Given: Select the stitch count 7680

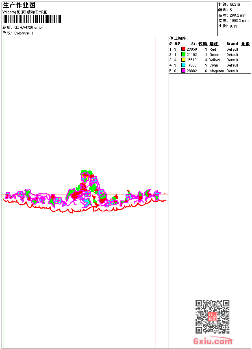Looking at the screenshot, I should click(x=192, y=65).
